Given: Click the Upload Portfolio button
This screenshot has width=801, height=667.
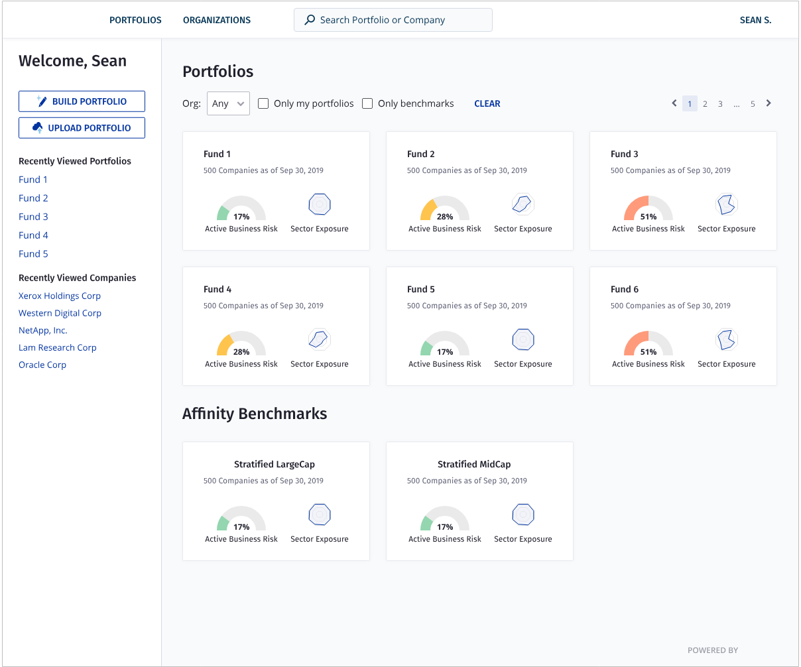Looking at the screenshot, I should click(x=82, y=128).
